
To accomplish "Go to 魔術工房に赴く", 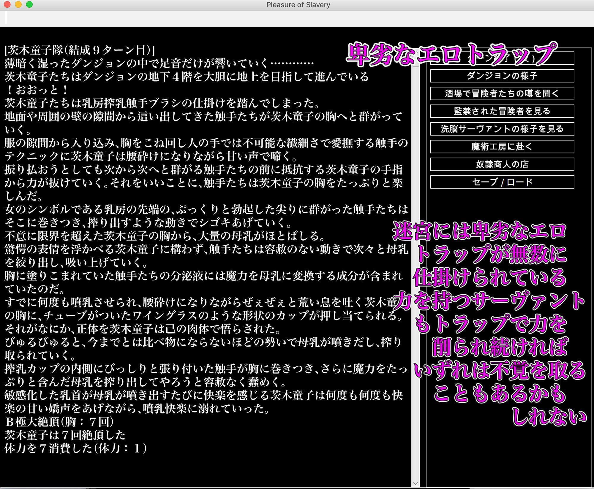I will (502, 147).
